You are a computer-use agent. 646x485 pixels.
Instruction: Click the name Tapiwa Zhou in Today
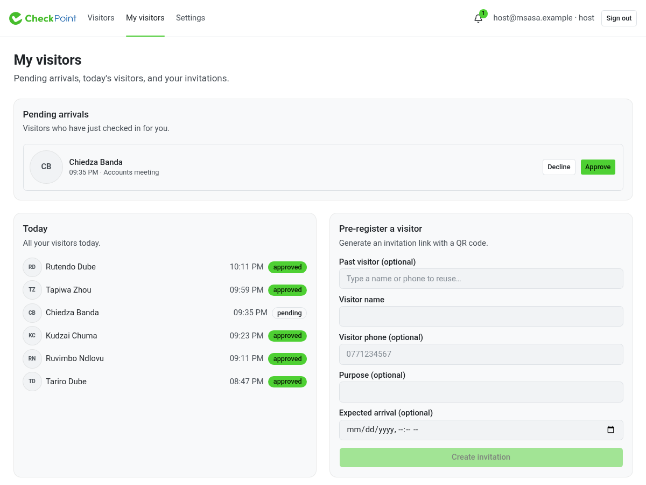click(68, 290)
